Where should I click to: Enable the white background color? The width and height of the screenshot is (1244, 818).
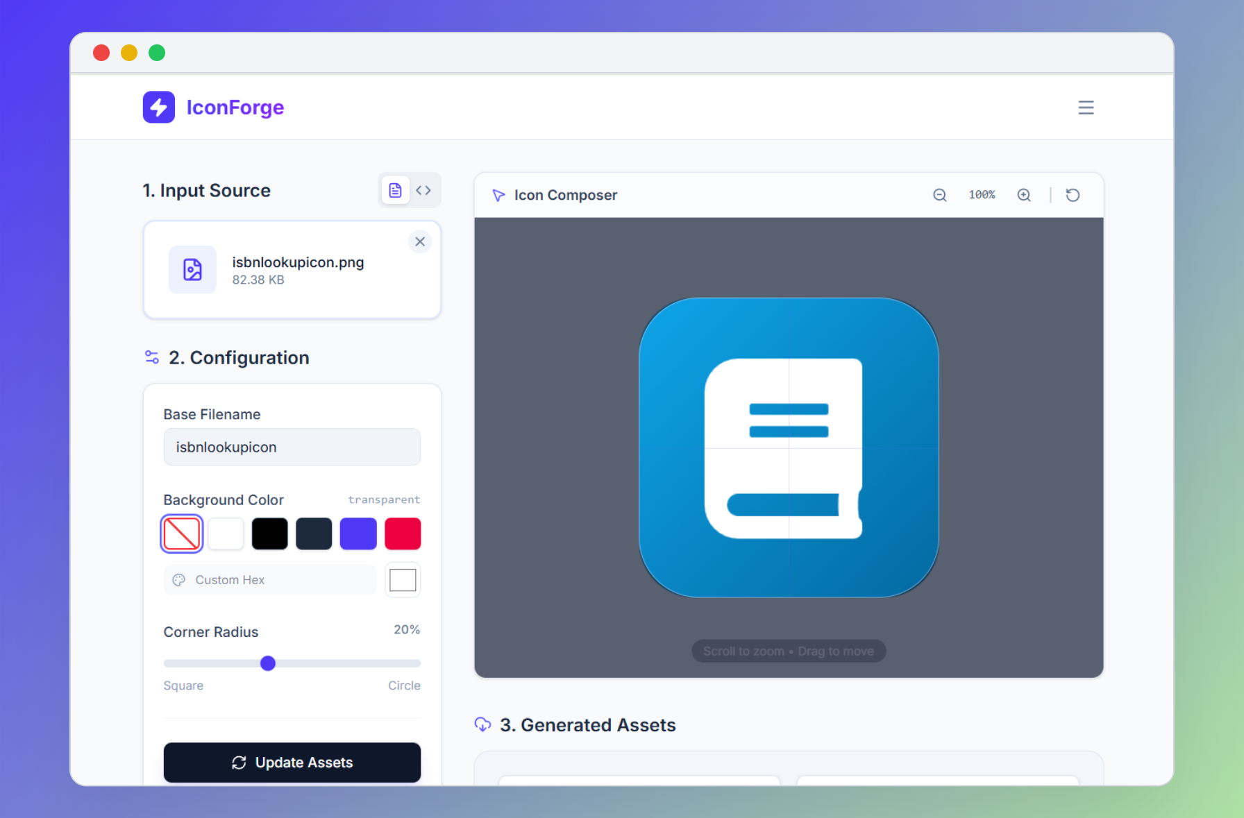(x=226, y=534)
